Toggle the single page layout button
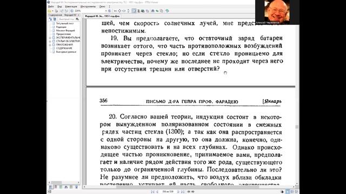Screen dimensions: 346x194 tap(288, 192)
